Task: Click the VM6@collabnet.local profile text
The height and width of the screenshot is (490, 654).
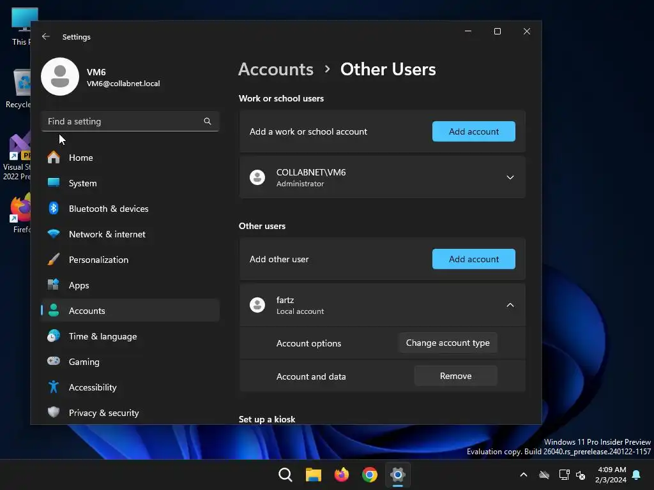Action: (123, 84)
